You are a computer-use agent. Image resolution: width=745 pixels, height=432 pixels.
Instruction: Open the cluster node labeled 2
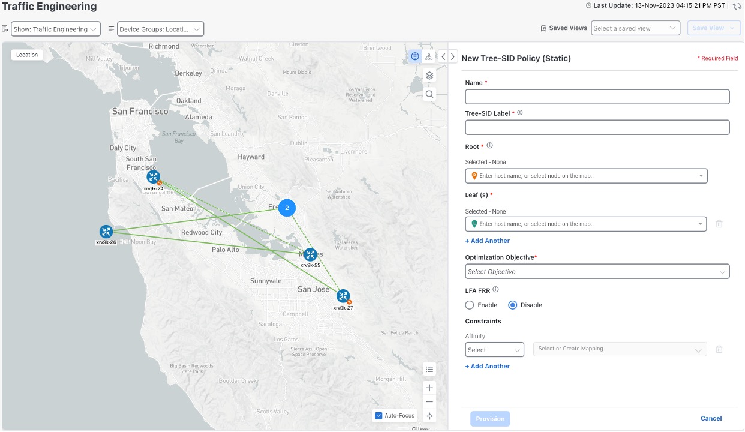coord(287,208)
